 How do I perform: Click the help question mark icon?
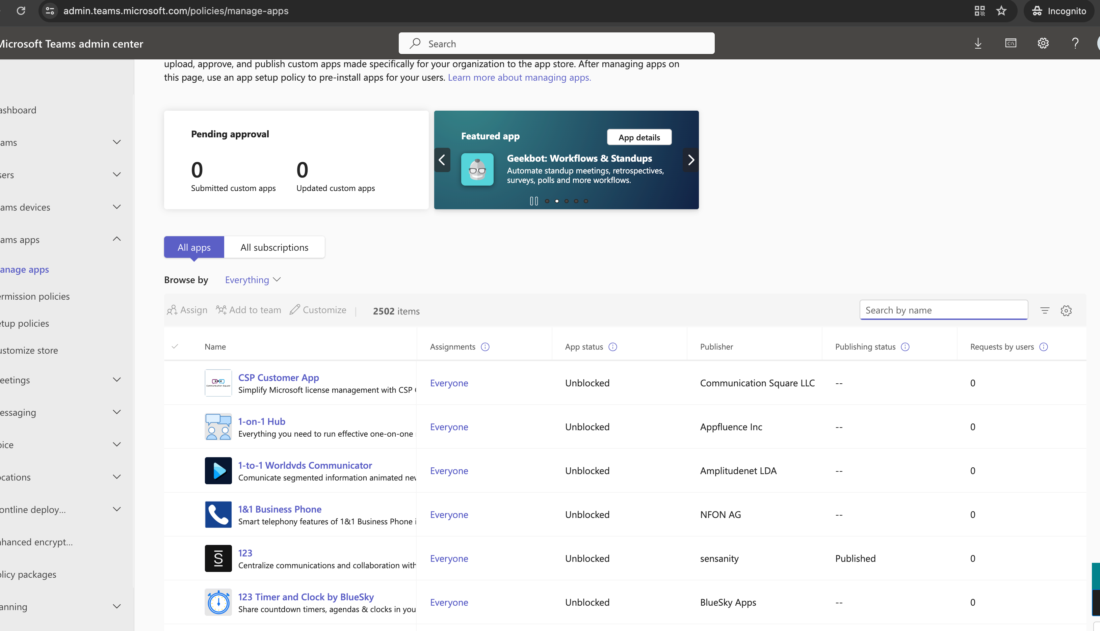pos(1075,43)
